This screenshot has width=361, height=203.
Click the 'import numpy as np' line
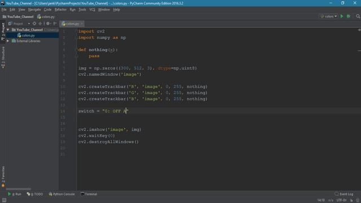[102, 38]
